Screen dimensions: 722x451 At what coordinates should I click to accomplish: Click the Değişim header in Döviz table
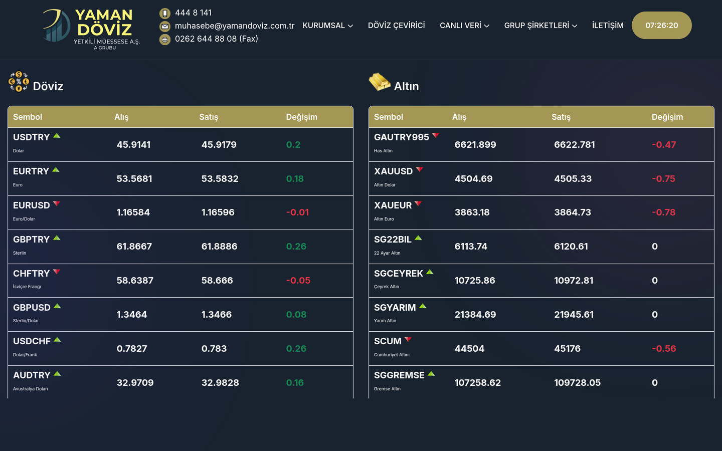302,117
